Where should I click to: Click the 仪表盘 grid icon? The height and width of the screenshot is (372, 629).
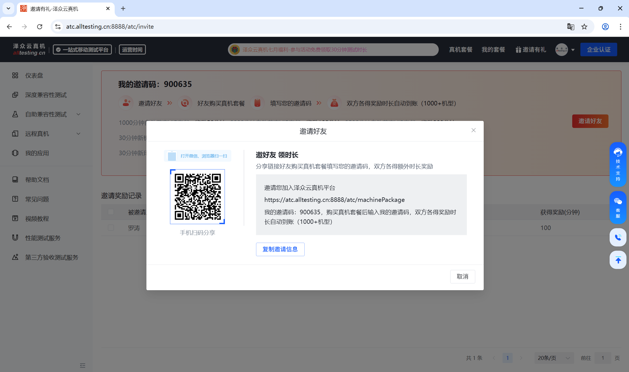[15, 75]
